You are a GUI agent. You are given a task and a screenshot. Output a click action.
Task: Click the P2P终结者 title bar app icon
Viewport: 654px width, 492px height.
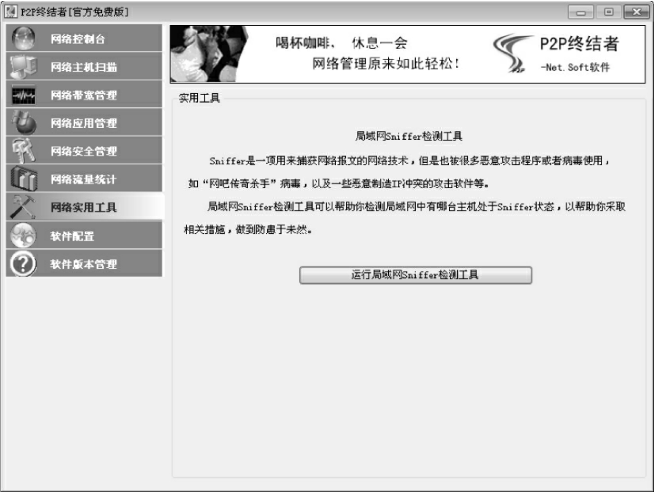pos(10,12)
